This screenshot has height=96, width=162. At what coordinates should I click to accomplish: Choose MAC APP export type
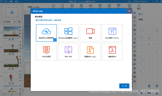(68, 52)
